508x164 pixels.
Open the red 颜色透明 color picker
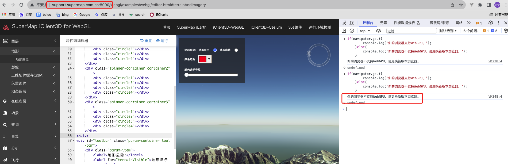[205, 59]
